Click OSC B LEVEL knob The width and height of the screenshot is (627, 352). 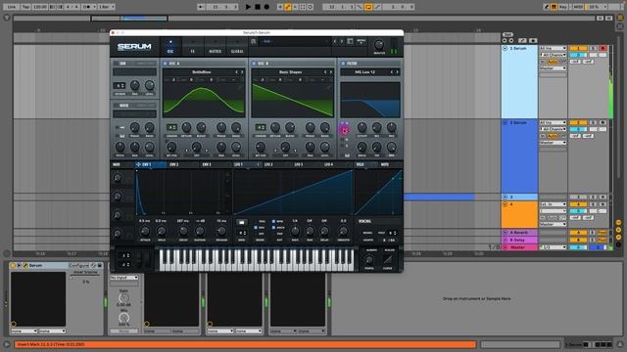pyautogui.click(x=324, y=147)
